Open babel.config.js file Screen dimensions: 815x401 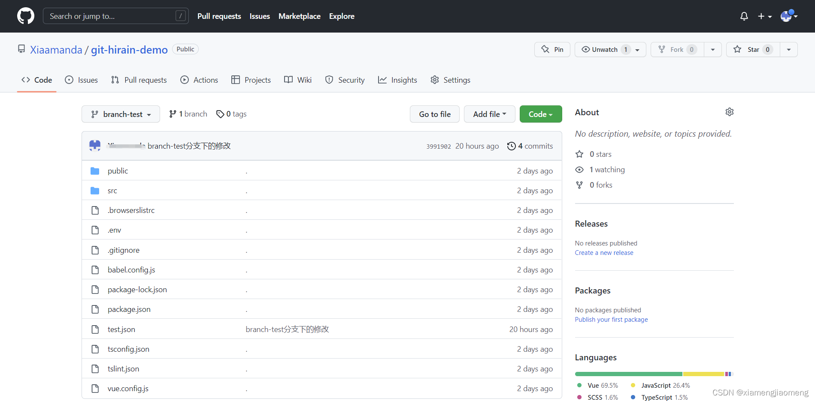[131, 270]
